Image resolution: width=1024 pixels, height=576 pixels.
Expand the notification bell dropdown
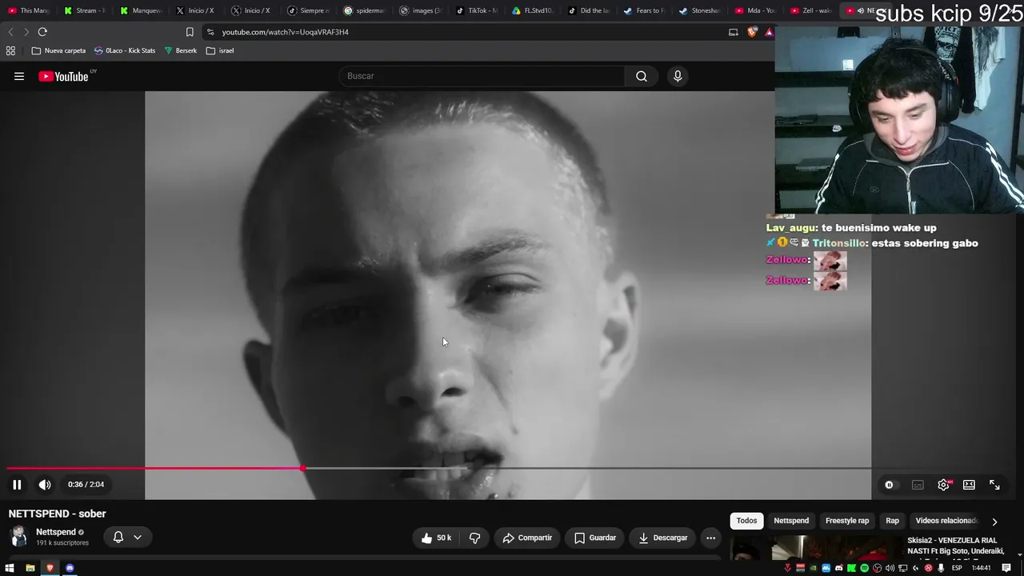tap(127, 538)
